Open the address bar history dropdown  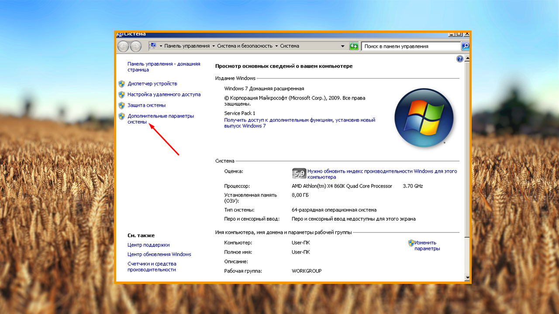click(343, 46)
